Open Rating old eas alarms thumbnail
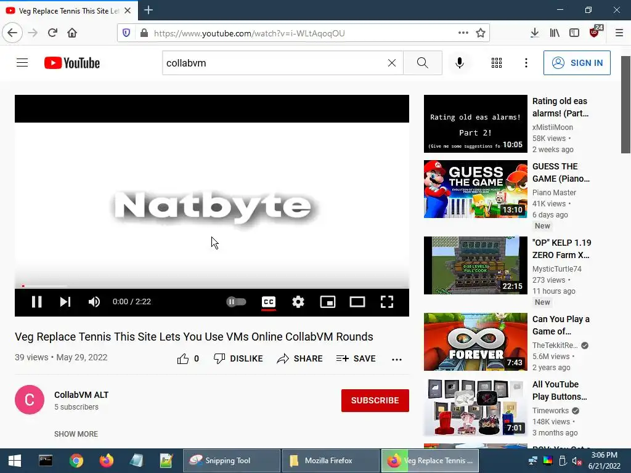 click(475, 124)
